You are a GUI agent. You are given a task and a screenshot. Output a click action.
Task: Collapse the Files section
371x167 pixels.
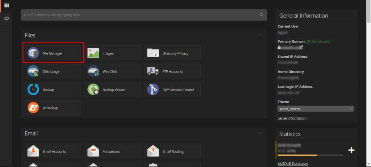click(260, 35)
